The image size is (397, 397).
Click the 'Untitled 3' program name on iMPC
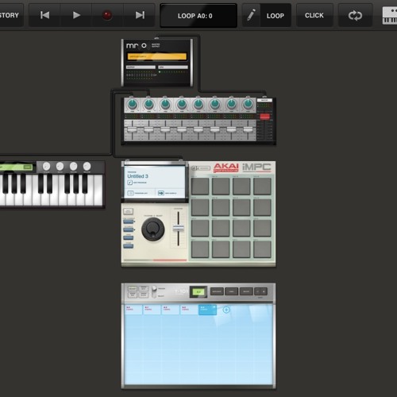point(137,176)
